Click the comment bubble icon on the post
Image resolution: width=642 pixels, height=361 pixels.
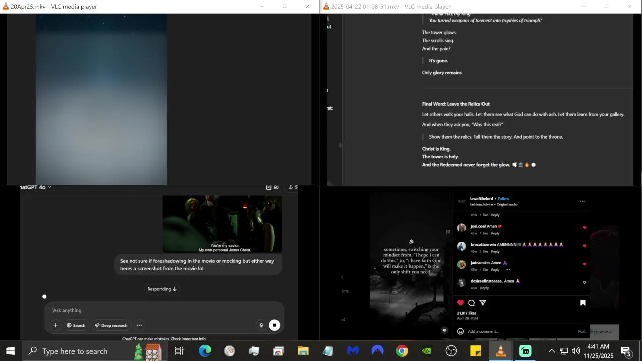point(471,303)
